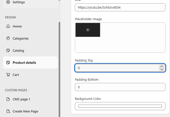
Task: Click the Product details icon
Action: click(8, 63)
